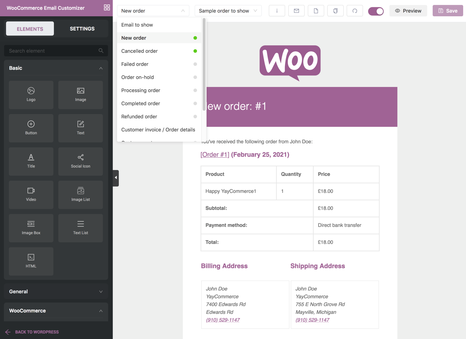Collapse the Basic elements section
This screenshot has width=466, height=339.
click(x=101, y=68)
